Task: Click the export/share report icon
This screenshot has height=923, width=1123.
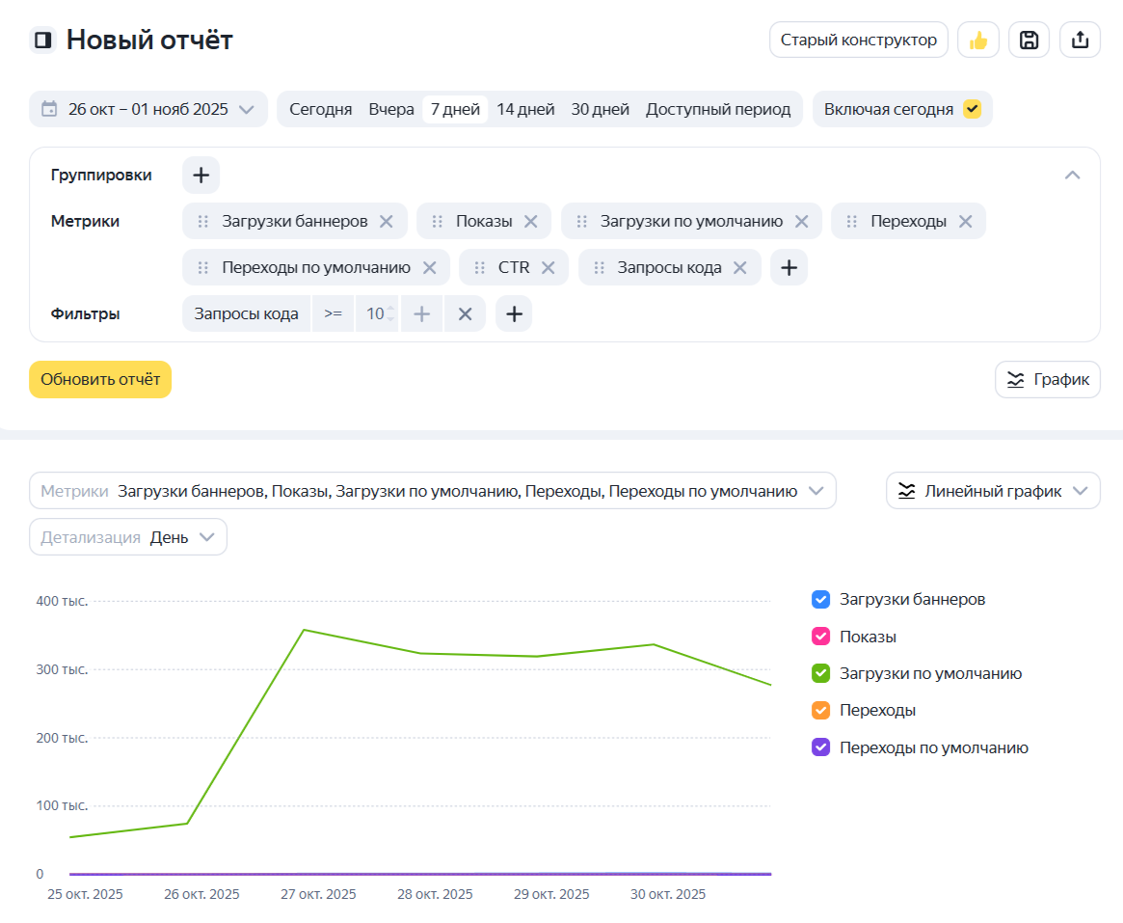Action: coord(1080,41)
